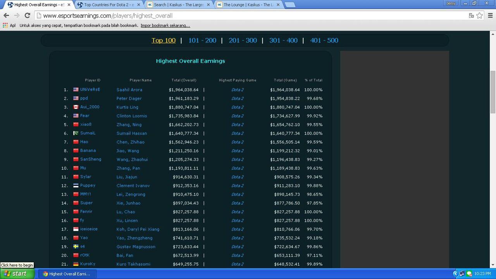Open player ID iceiceice
The width and height of the screenshot is (496, 279).
click(89, 229)
